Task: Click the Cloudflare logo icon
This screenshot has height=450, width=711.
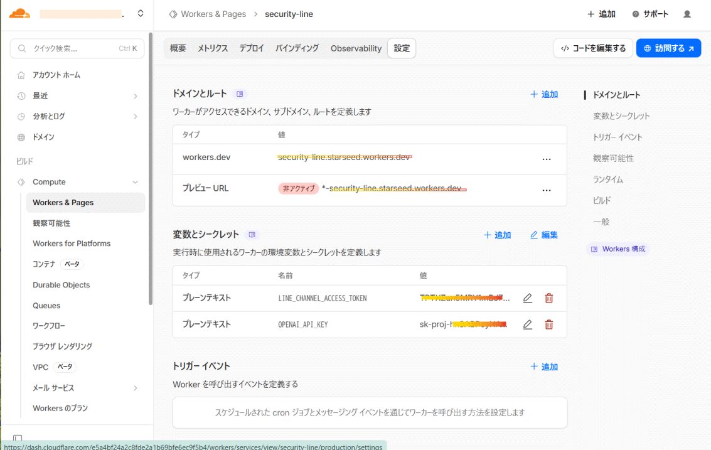Action: point(19,13)
